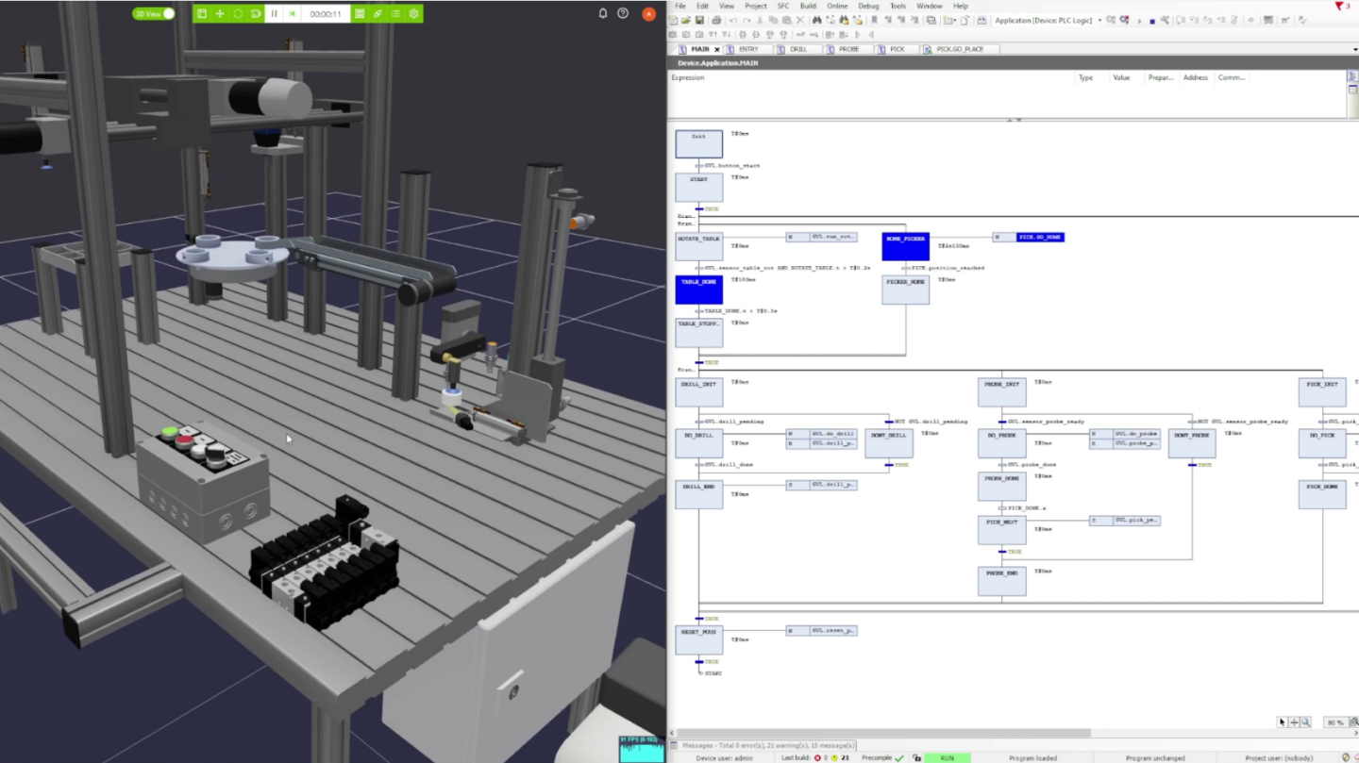Open the Messages bar showing warnings
The height and width of the screenshot is (763, 1359).
pyautogui.click(x=764, y=744)
